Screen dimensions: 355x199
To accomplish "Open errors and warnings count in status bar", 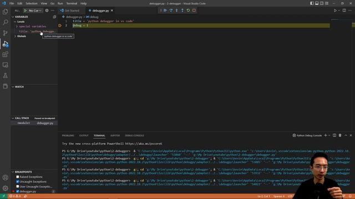I will [15, 196].
